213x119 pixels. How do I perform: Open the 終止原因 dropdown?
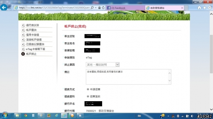click(x=103, y=65)
